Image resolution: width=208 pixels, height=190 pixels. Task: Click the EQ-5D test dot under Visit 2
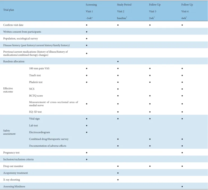pos(118,112)
